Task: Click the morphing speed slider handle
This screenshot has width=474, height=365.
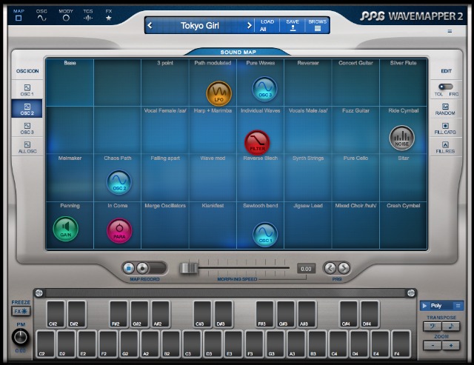Action: pos(189,268)
